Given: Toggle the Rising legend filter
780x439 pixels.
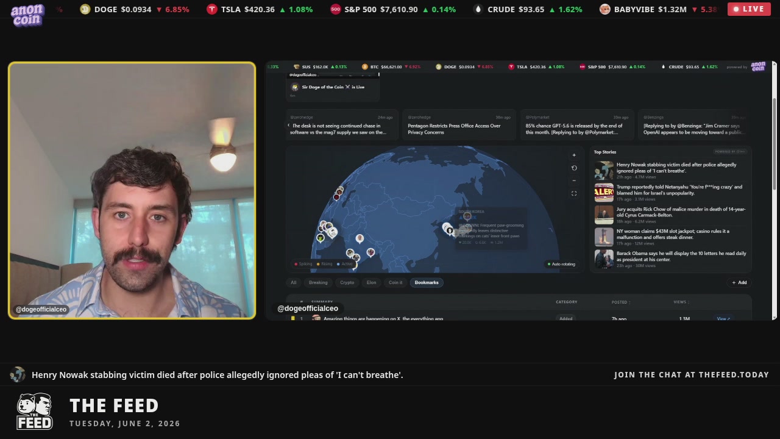Looking at the screenshot, I should click(x=324, y=264).
